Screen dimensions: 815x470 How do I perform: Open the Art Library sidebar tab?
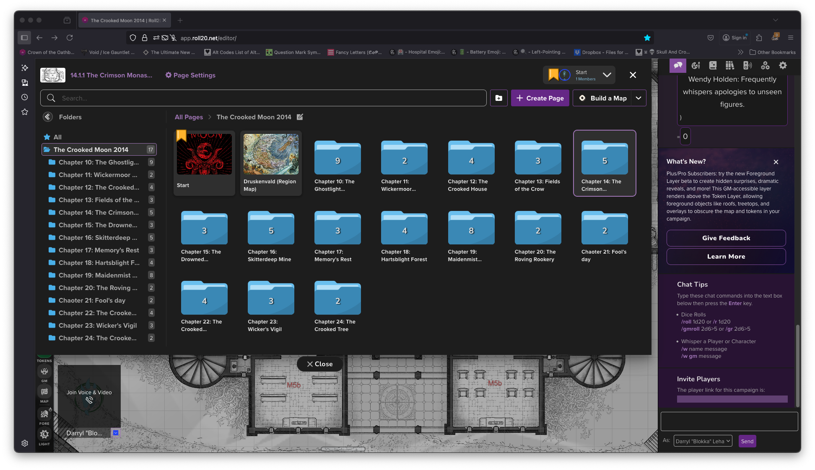pyautogui.click(x=696, y=65)
